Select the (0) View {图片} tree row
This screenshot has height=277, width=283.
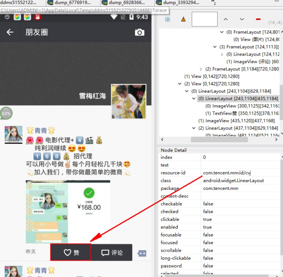pos(256,39)
